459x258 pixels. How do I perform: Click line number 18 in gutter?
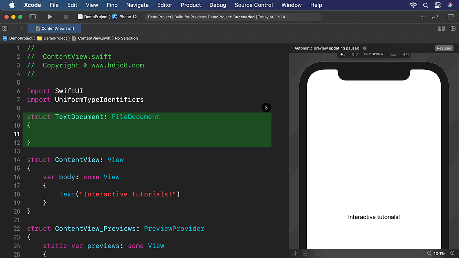pos(17,194)
